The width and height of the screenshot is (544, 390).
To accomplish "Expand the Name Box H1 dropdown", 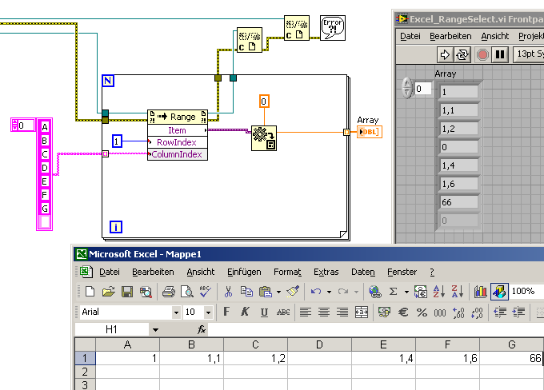I will (155, 330).
